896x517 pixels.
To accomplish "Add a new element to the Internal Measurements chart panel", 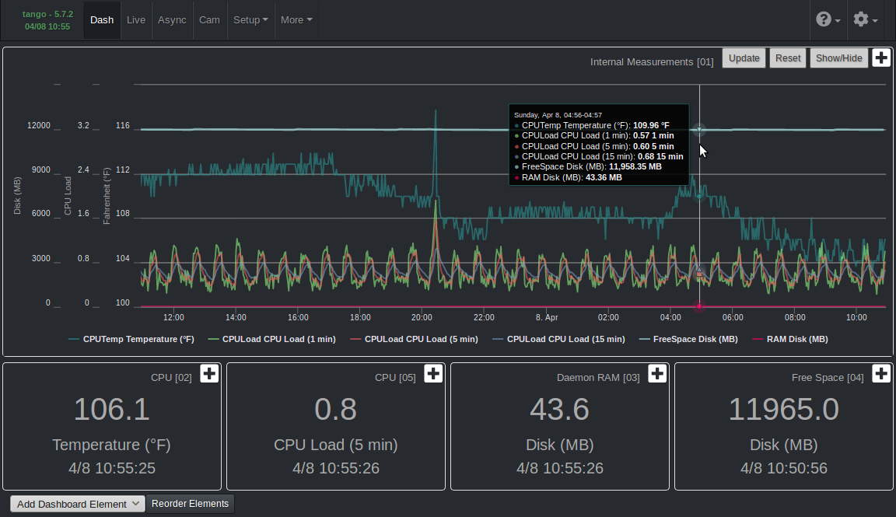I will point(881,58).
